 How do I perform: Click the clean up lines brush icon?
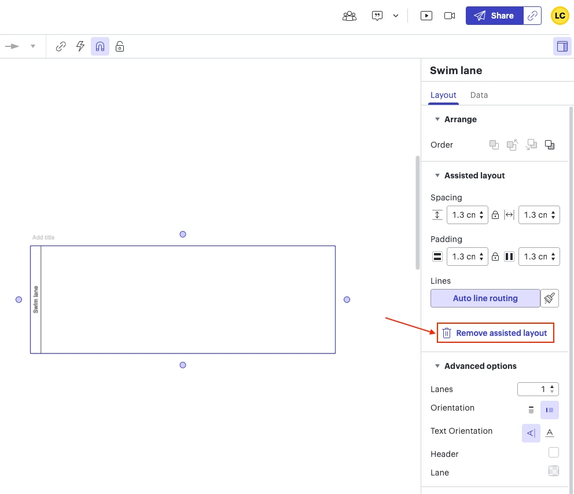[550, 298]
